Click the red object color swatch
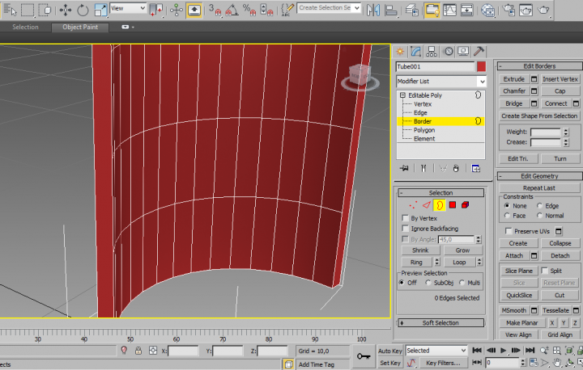 click(481, 66)
